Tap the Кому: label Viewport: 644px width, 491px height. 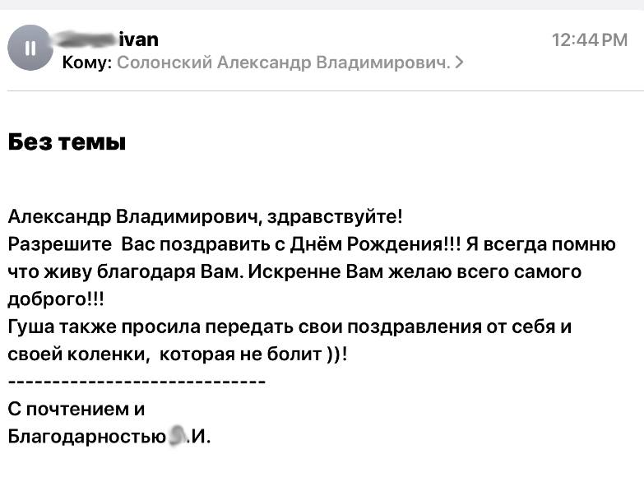(x=87, y=63)
